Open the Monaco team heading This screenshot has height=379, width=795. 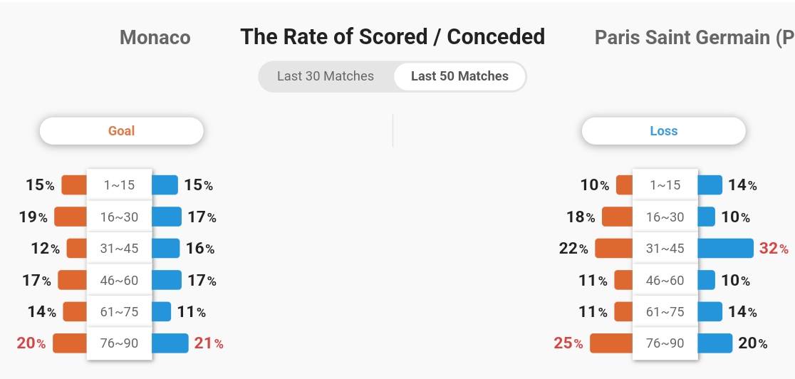point(155,38)
